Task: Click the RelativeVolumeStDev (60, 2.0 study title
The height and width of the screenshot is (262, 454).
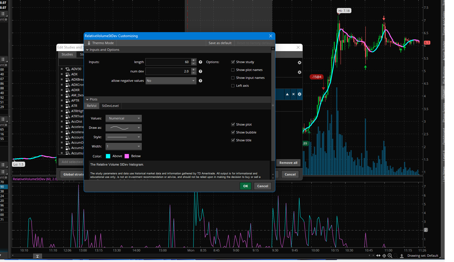Action: coord(35,179)
